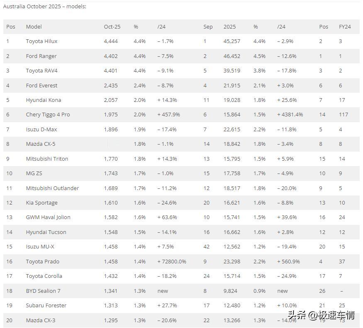
Task: Click the Mitsubishi Outlander model name
Action: [52, 188]
